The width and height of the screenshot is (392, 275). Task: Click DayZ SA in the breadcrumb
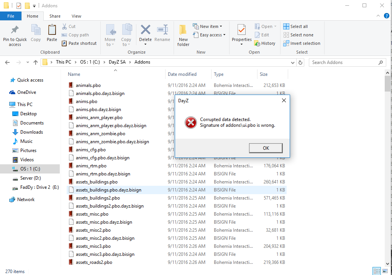coord(117,62)
